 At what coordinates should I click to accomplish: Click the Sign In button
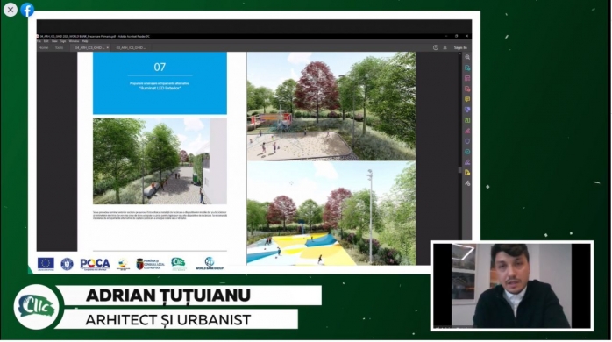pyautogui.click(x=460, y=47)
